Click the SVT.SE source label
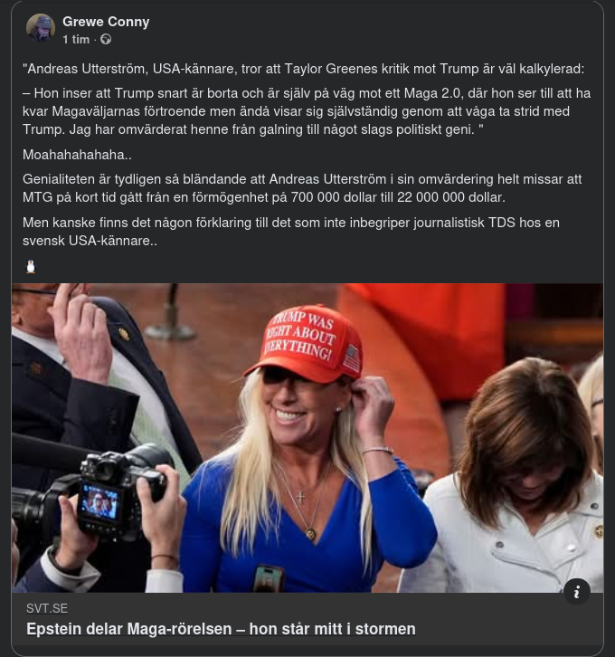The image size is (615, 657). click(47, 608)
